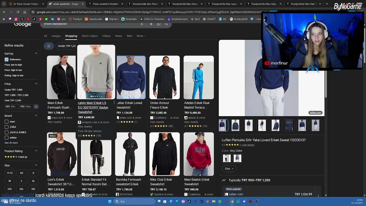Switch to the Short videos tab
Screen dimensions: 366x206
coord(89,36)
